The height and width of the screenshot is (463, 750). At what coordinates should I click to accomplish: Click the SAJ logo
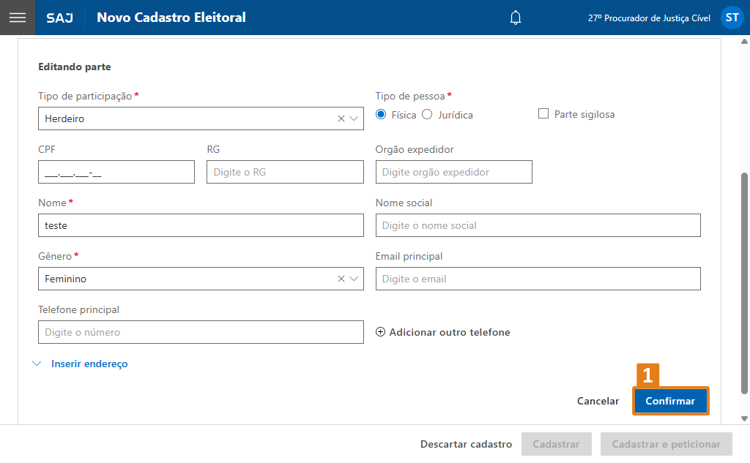point(59,18)
